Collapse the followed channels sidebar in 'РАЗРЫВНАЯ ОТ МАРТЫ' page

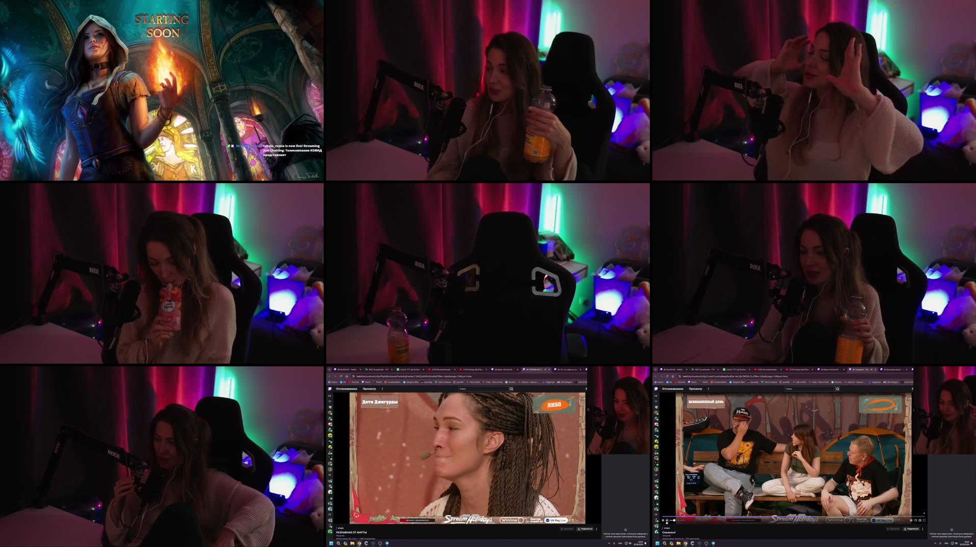tap(330, 395)
